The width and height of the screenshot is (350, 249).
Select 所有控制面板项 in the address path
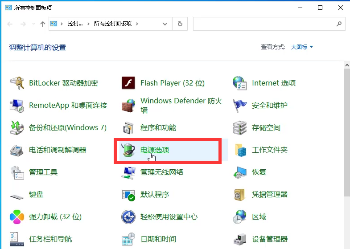pos(112,24)
